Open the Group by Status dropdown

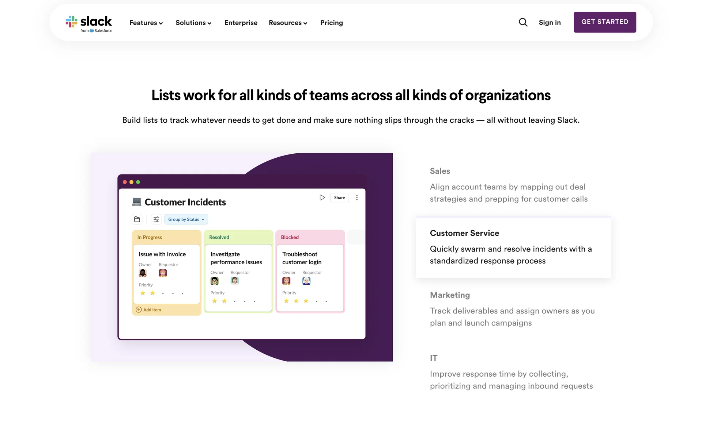click(x=186, y=219)
